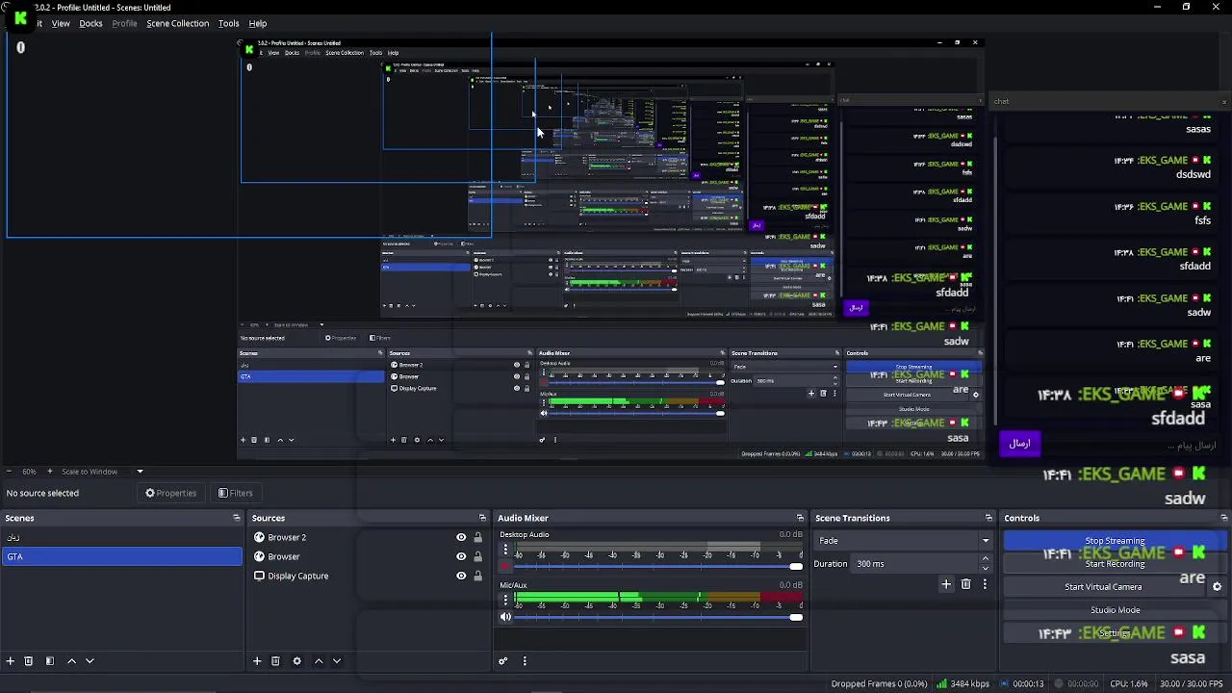Open source properties gear in Sources toolbar
This screenshot has width=1232, height=693.
[296, 661]
